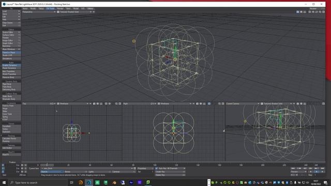Open Perspective view type dropdown
Screen dimensions: 331x186
point(39,12)
